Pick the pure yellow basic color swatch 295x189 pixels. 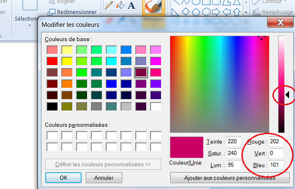(67, 61)
